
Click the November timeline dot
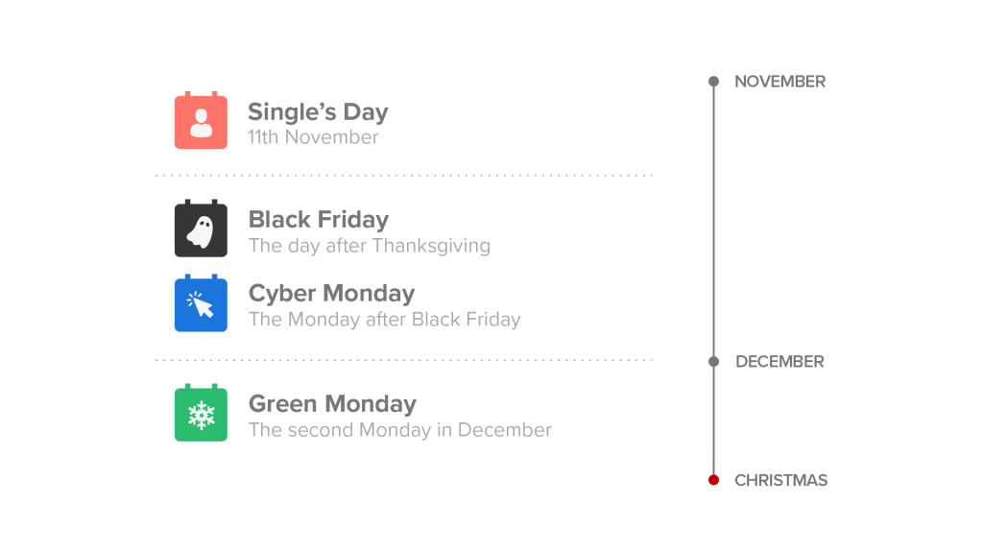[x=713, y=82]
